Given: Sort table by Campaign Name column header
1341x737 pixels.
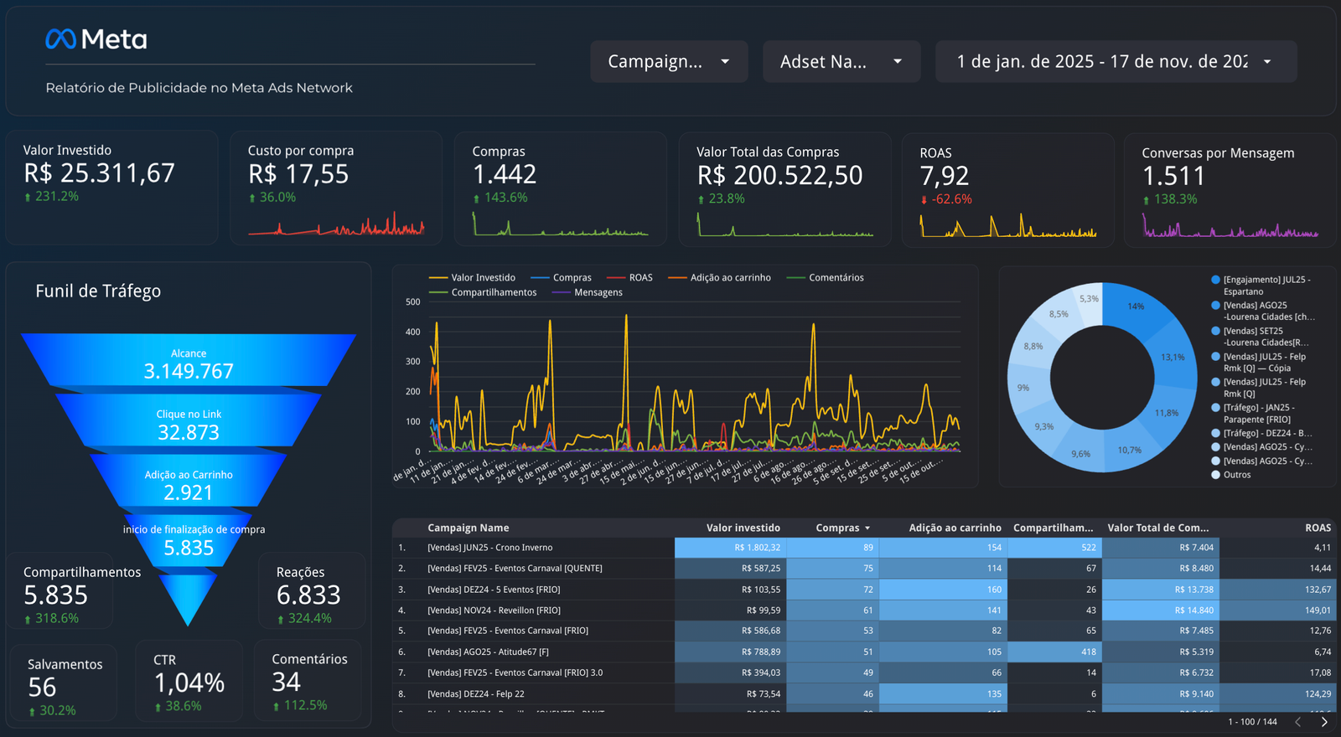Looking at the screenshot, I should [x=468, y=528].
